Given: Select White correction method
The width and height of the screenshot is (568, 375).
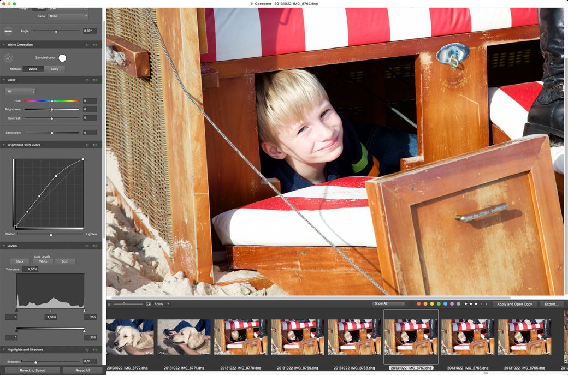Looking at the screenshot, I should click(x=33, y=69).
